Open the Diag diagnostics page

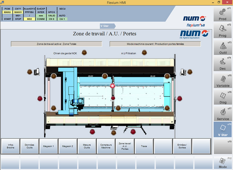[x=223, y=97]
